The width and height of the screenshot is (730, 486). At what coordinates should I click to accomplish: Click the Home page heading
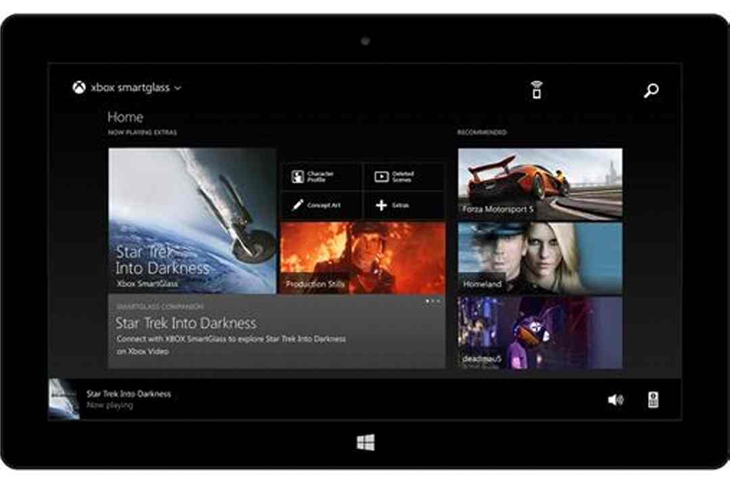click(x=125, y=117)
